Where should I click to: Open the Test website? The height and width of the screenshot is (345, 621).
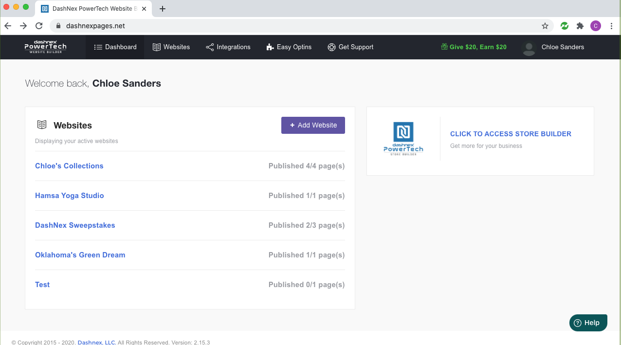42,285
